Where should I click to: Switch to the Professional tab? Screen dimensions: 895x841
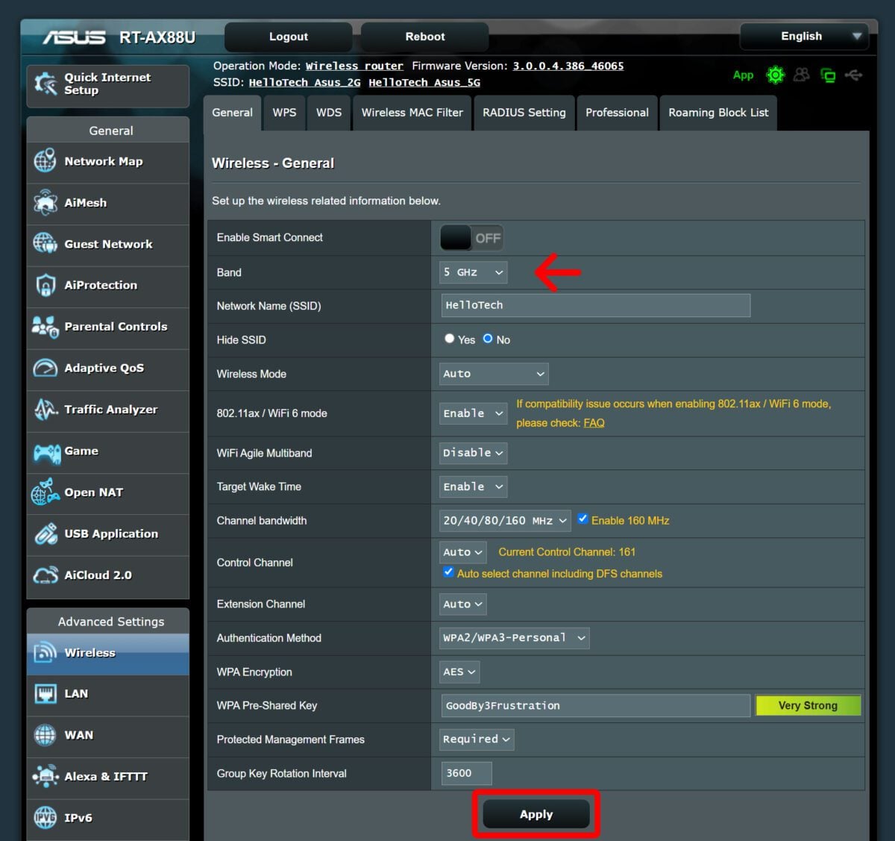coord(617,113)
